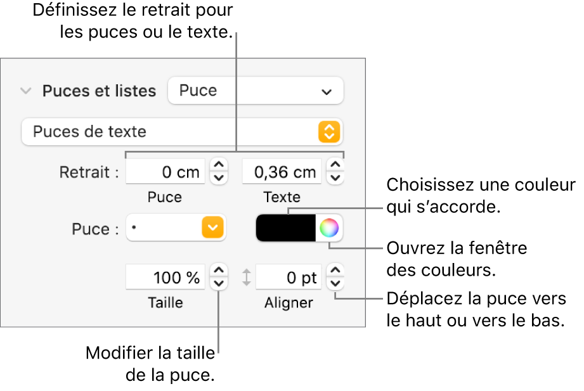Click the black bullet color swatch
The width and height of the screenshot is (584, 391).
pos(285,228)
